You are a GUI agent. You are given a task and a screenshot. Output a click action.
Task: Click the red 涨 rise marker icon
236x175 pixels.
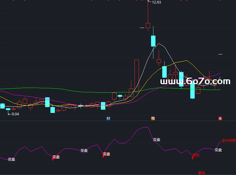pos(220,119)
